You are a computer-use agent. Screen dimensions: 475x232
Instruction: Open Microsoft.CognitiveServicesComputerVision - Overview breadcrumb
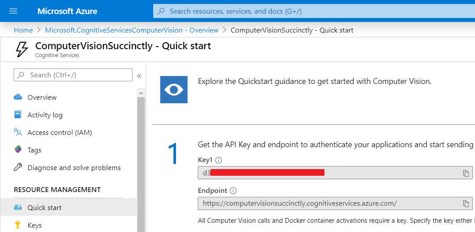(x=132, y=30)
